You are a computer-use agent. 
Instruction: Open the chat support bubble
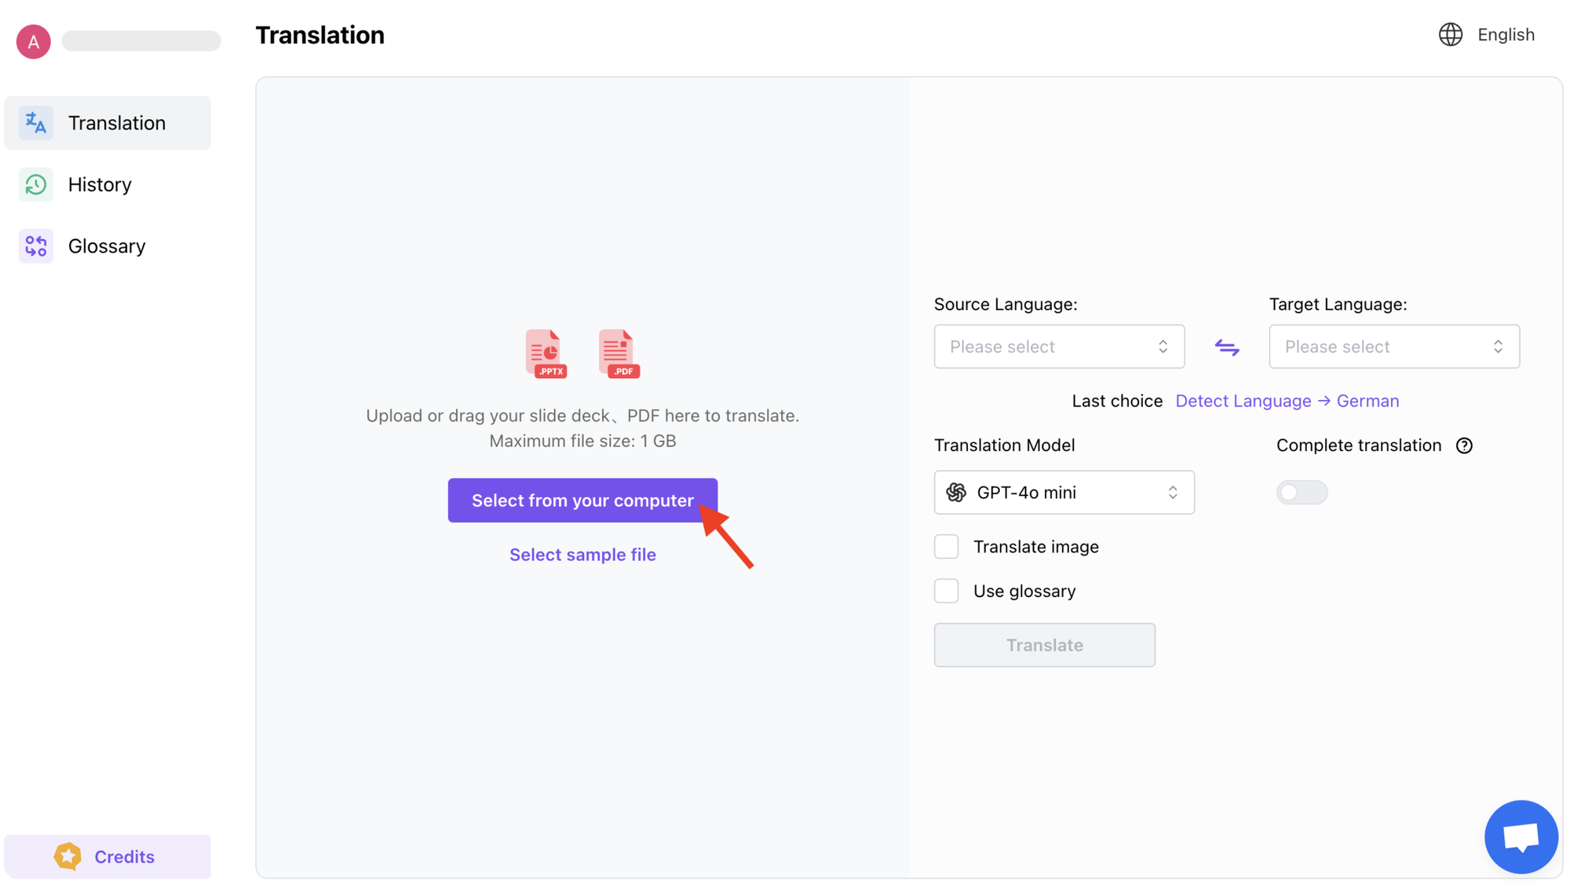click(x=1521, y=836)
